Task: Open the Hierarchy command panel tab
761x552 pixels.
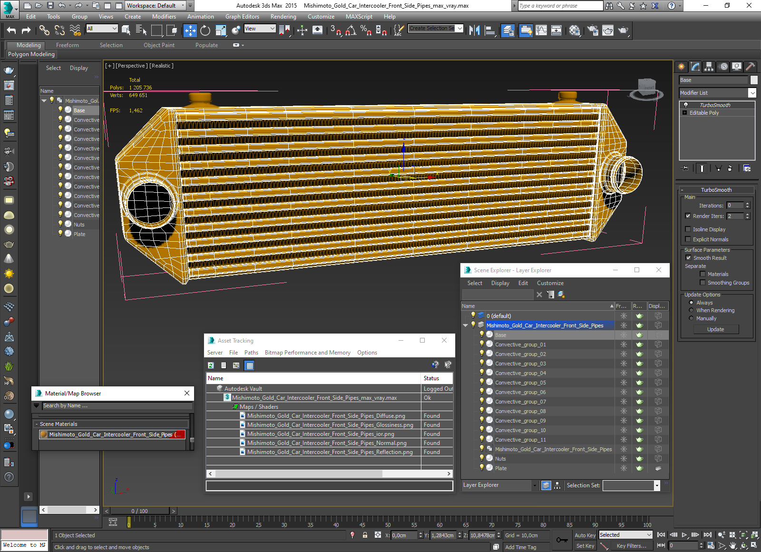Action: point(709,67)
